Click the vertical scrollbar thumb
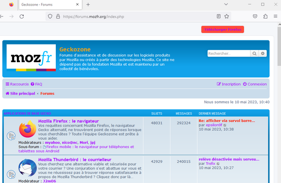Image resolution: width=281 pixels, height=183 pixels. (x=279, y=47)
